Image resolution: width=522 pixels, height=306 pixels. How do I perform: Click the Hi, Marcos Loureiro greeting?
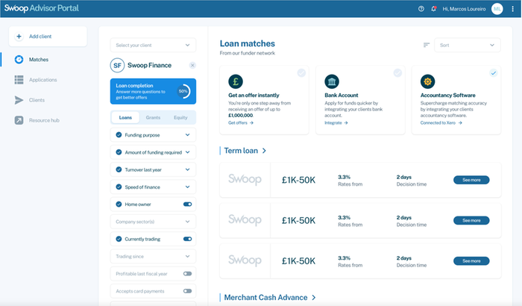(464, 9)
